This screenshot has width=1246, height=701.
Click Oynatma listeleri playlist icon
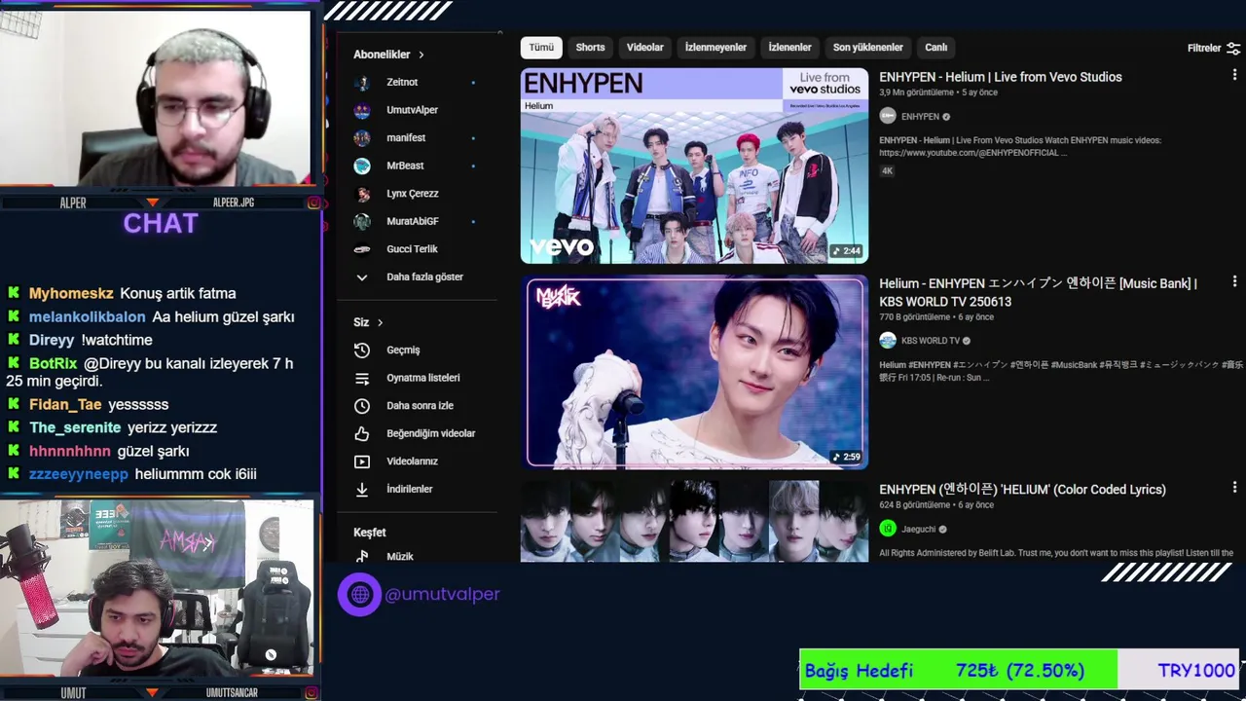(362, 378)
